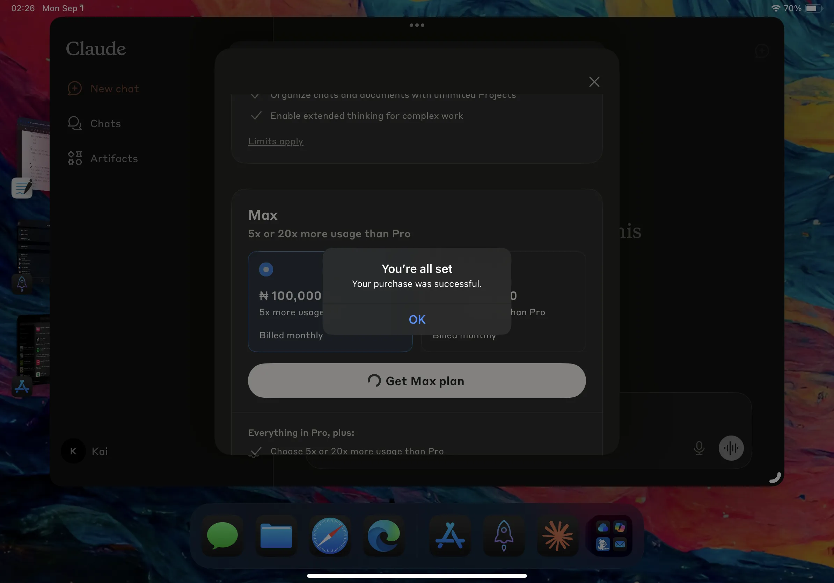Launch Safari from the dock
834x583 pixels.
pyautogui.click(x=330, y=535)
